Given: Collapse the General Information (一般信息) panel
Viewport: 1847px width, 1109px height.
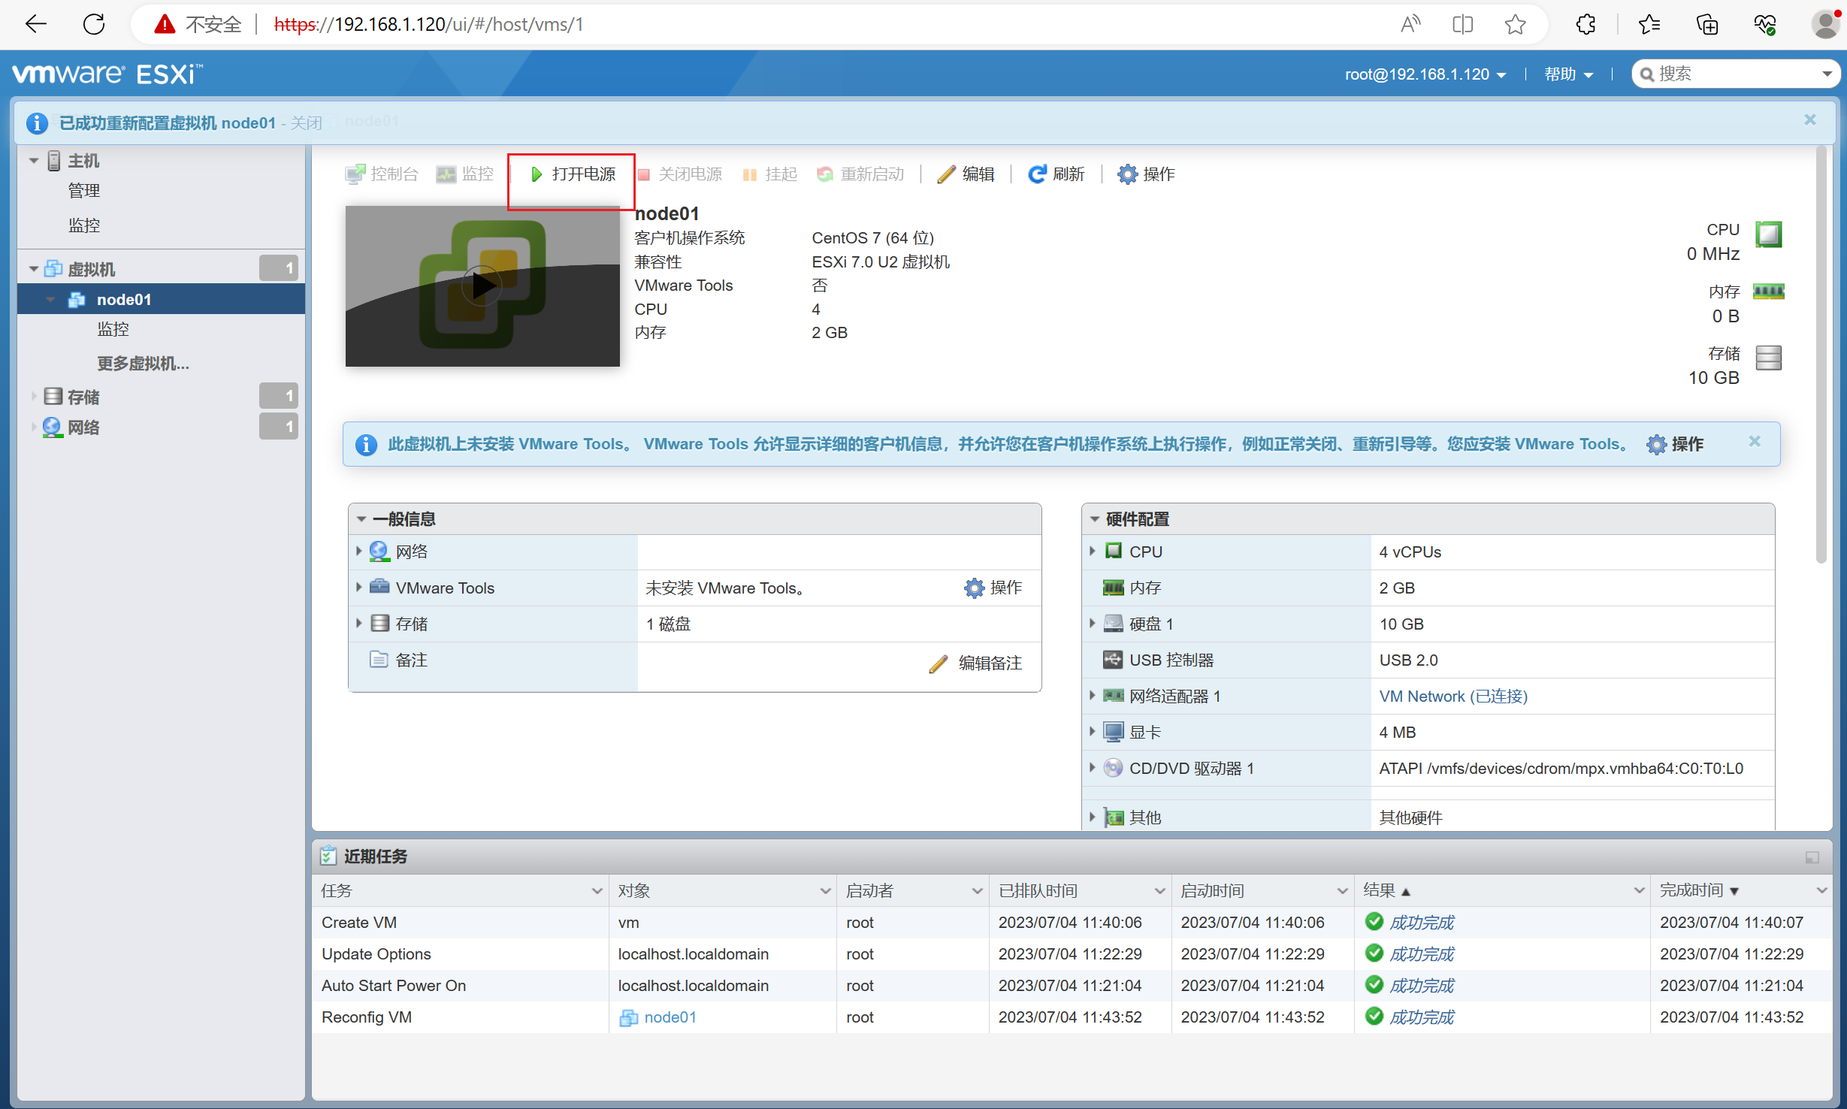Looking at the screenshot, I should (361, 519).
